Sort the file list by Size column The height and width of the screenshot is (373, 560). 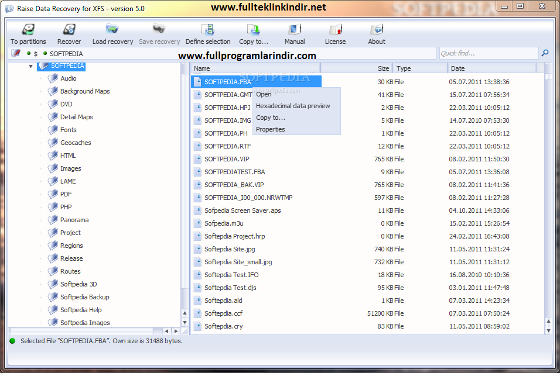click(357, 68)
